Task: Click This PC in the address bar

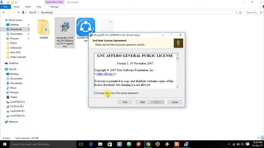Action: [x=33, y=12]
